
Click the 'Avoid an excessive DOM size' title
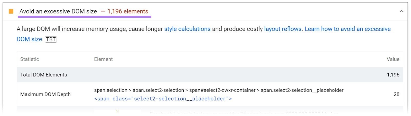[x=58, y=11]
